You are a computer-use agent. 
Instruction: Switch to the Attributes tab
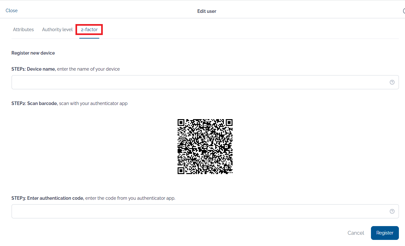click(23, 30)
